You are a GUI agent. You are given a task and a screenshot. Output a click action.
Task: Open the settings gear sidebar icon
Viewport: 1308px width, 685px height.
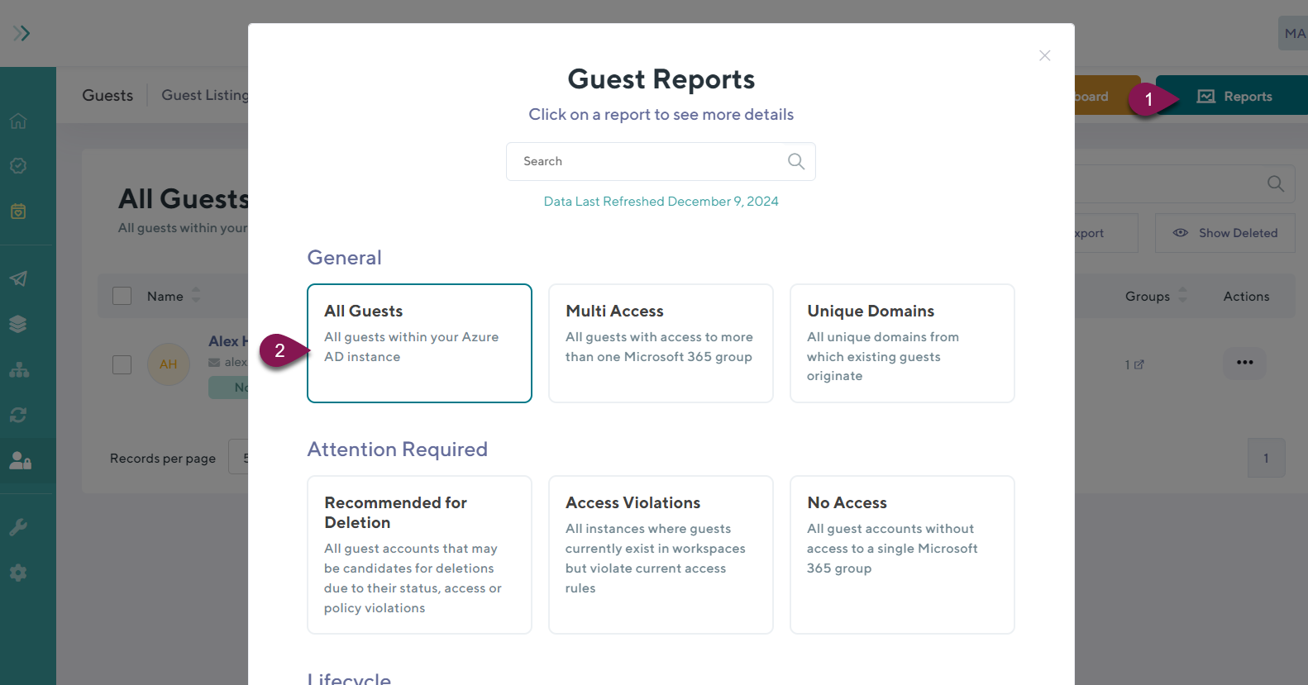click(18, 573)
